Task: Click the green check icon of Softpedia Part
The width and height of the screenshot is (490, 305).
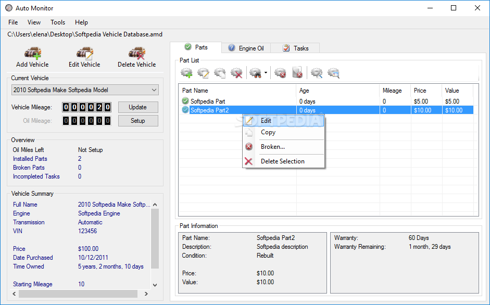Action: click(185, 101)
